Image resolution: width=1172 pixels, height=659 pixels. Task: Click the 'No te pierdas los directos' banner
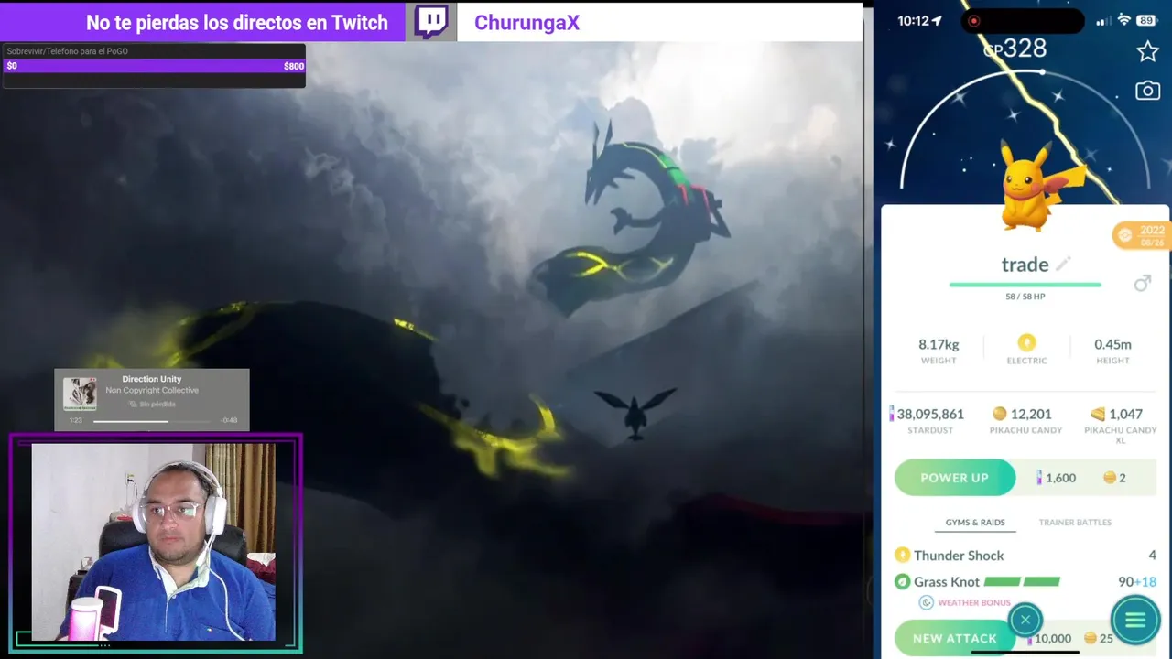[237, 23]
